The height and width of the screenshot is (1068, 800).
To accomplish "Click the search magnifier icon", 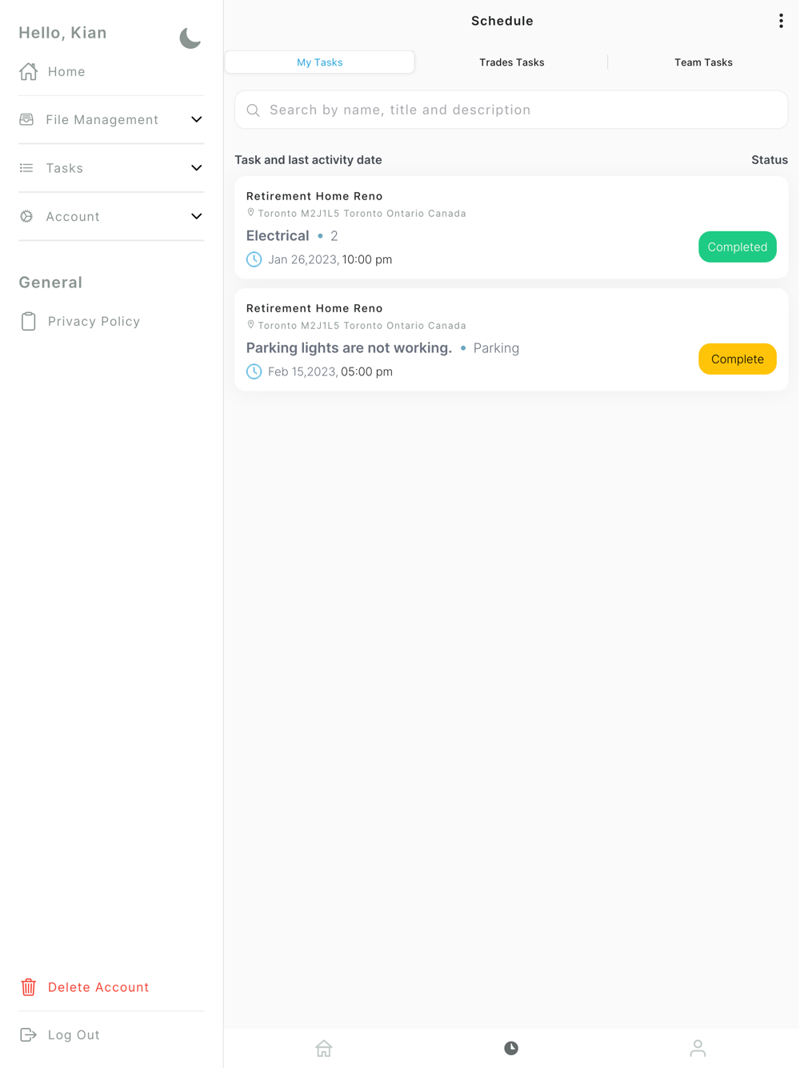I will 254,110.
